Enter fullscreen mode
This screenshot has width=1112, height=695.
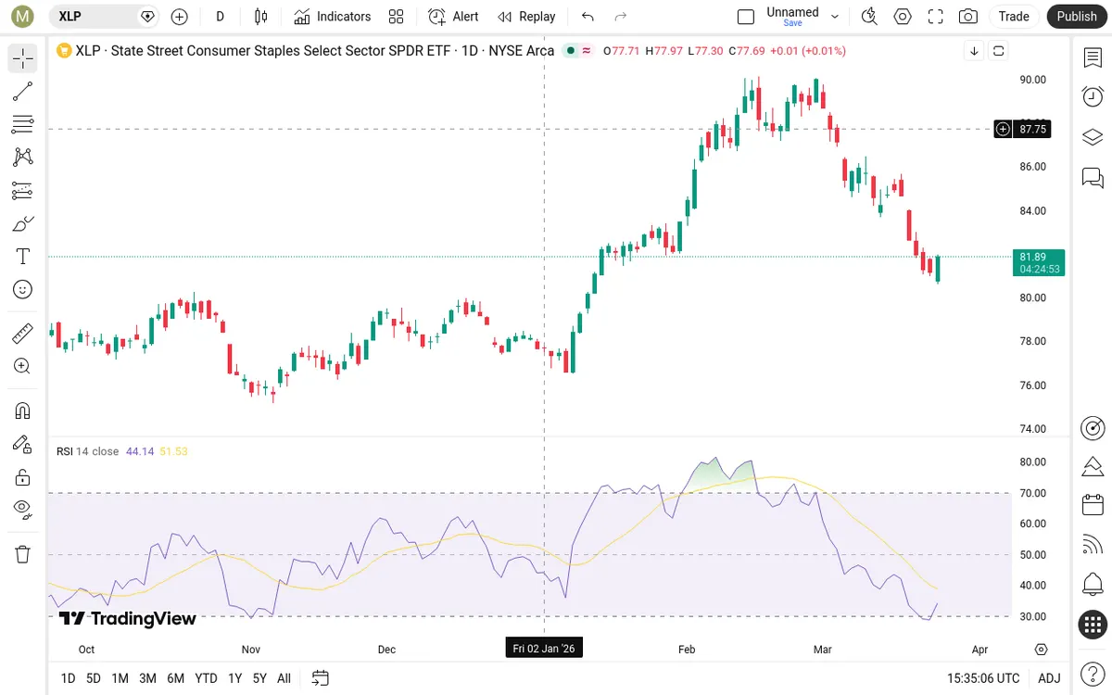point(936,17)
